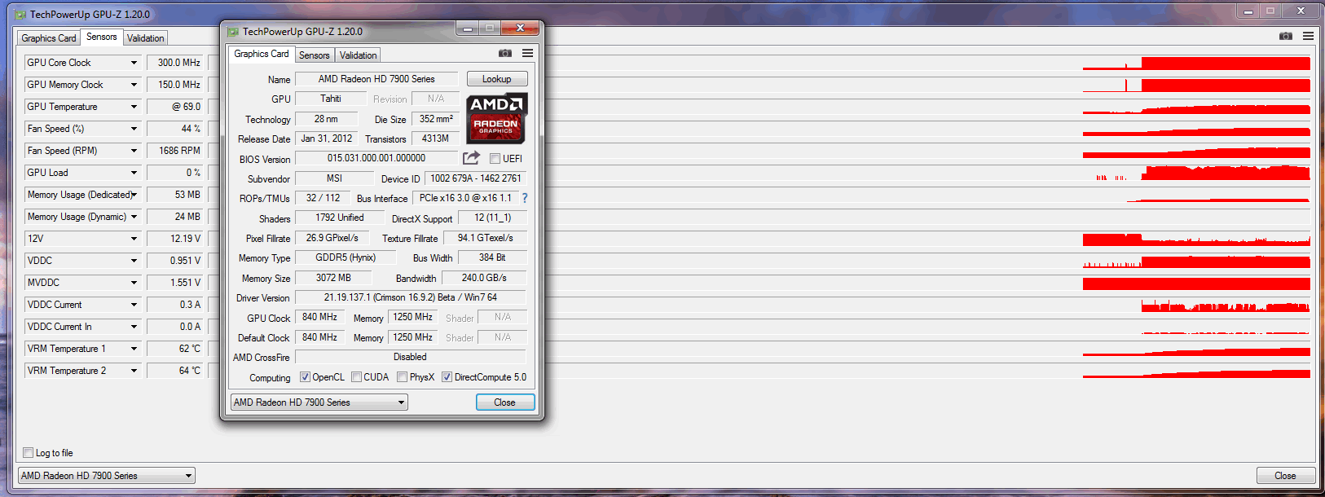Click the Name field 'AMD Radeon HD 7900 Series'
The width and height of the screenshot is (1325, 497).
(376, 79)
